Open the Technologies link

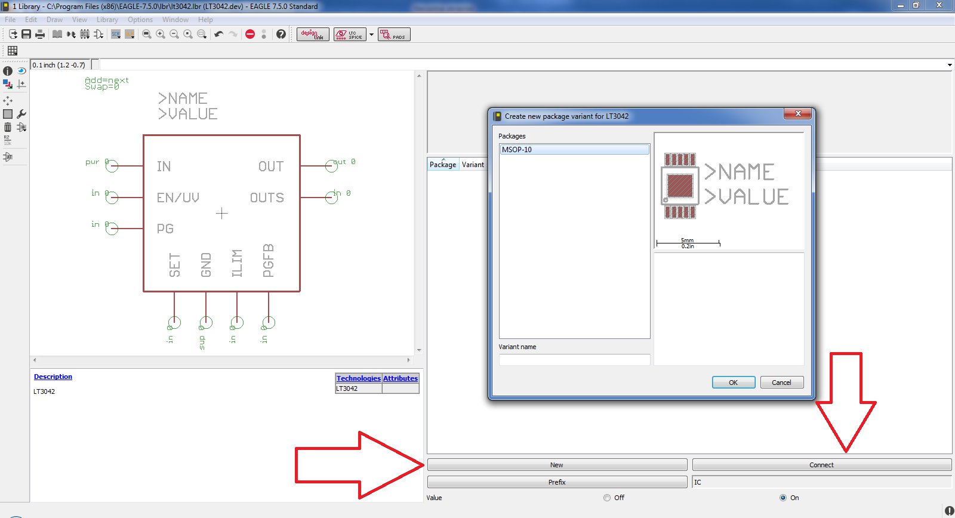359,378
